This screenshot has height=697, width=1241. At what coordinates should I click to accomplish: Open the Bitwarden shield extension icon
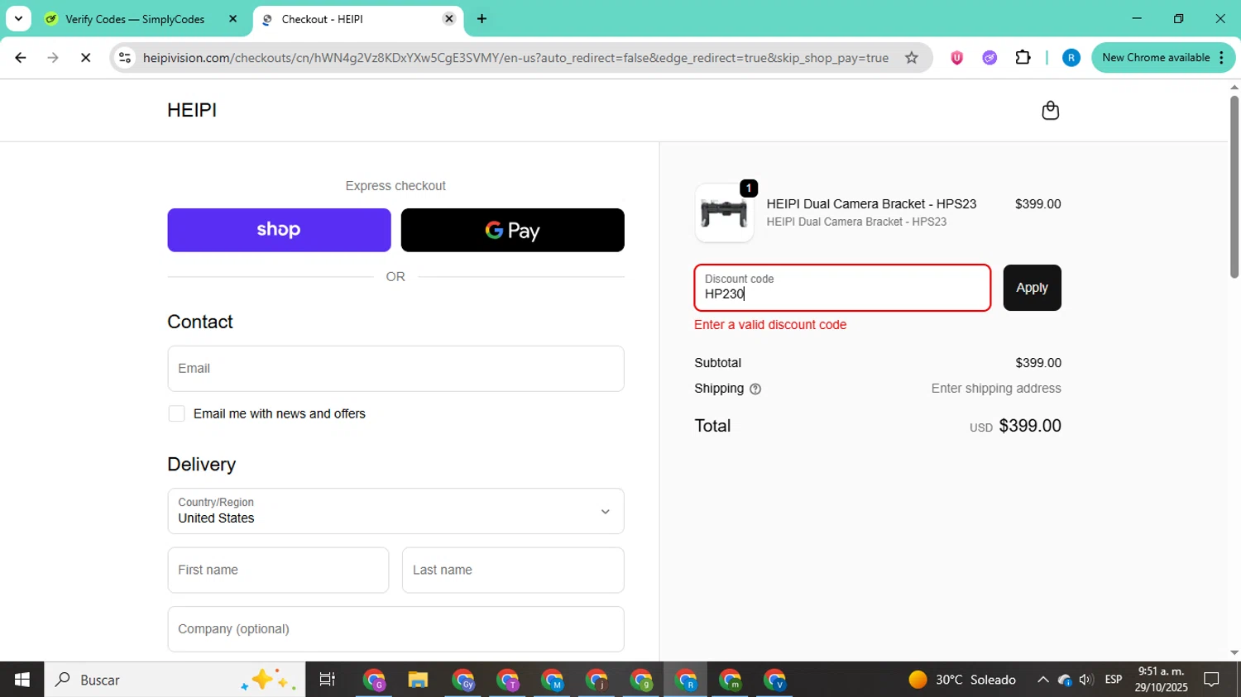pyautogui.click(x=956, y=58)
